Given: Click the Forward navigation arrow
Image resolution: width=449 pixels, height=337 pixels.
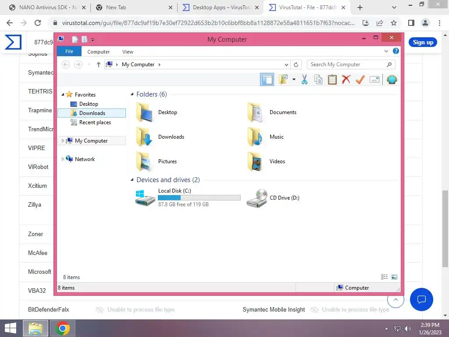Looking at the screenshot, I should [x=78, y=65].
